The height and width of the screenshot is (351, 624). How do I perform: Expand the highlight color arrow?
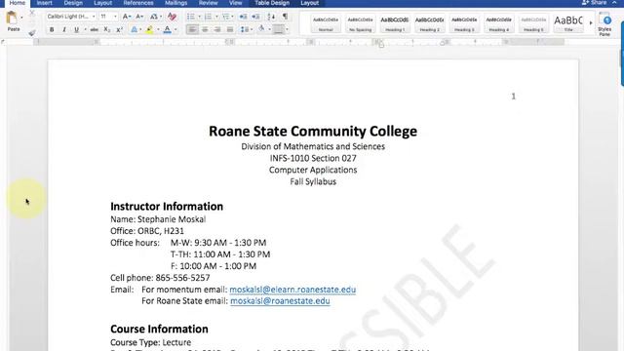[x=158, y=30]
